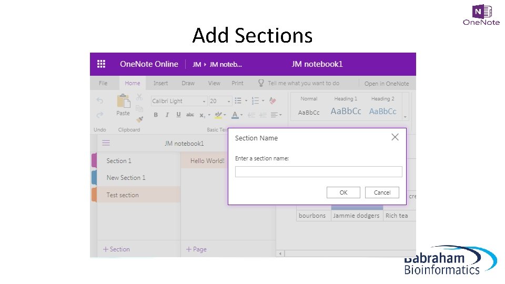Image resolution: width=505 pixels, height=284 pixels.
Task: Click the Copy icon
Action: pos(139,108)
